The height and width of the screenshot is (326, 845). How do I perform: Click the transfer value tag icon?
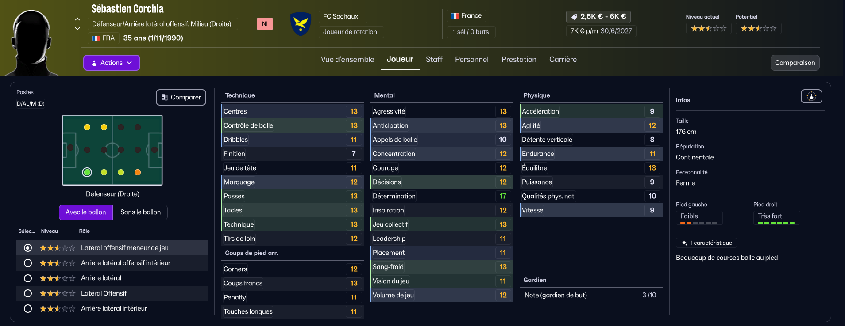tap(574, 17)
